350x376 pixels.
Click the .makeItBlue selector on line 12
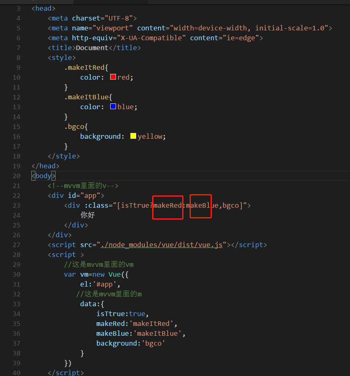click(86, 97)
